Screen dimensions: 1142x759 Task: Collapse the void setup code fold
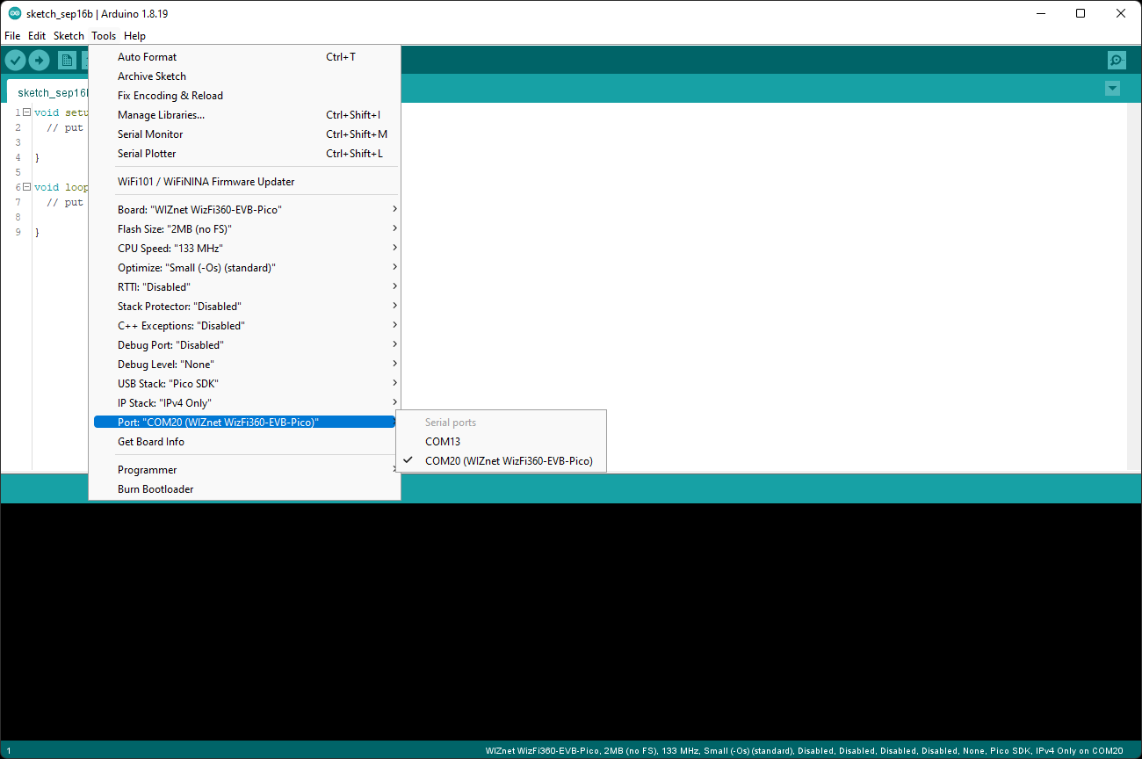pos(26,112)
